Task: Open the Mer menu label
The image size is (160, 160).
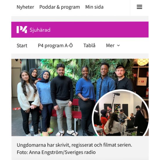Action: coord(110,45)
